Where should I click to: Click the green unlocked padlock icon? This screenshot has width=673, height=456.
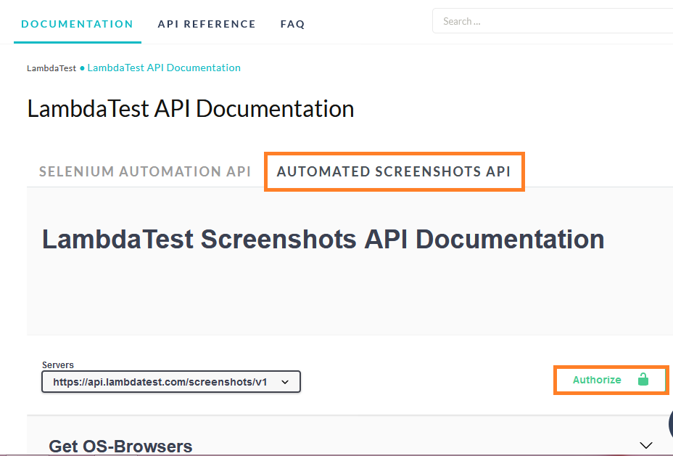pyautogui.click(x=643, y=380)
